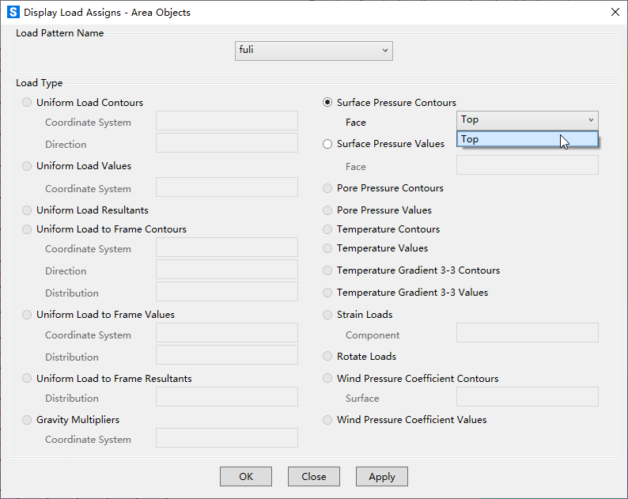The height and width of the screenshot is (499, 628).
Task: Pick the Temperature Contours radio option
Action: coord(327,229)
